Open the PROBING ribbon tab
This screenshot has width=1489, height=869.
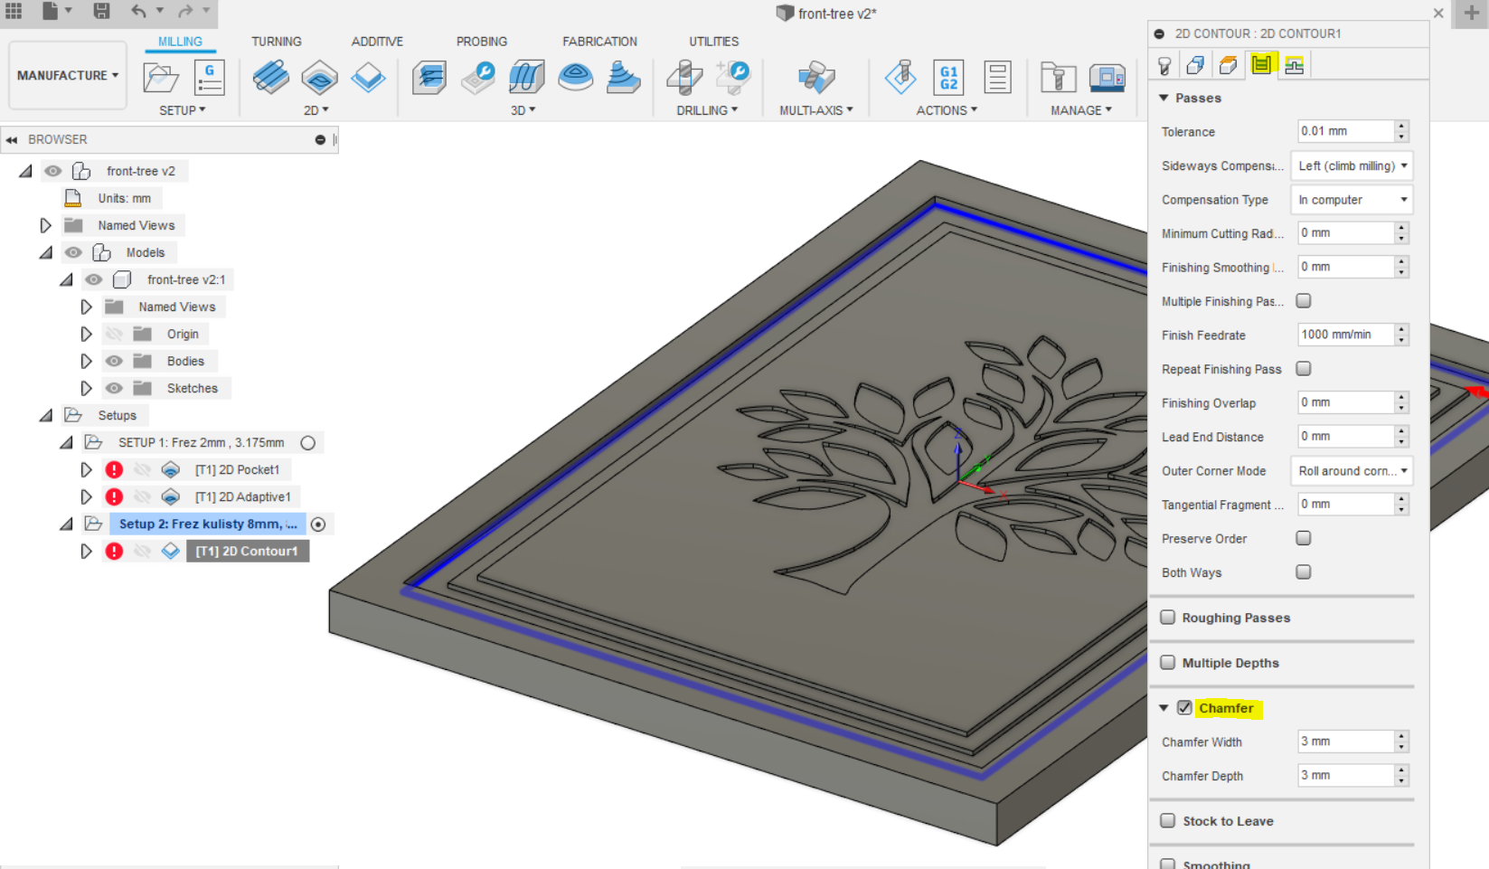[x=482, y=41]
